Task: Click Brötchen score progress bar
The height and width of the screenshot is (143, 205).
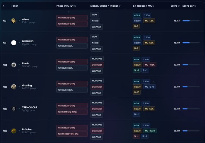Action: click(191, 131)
